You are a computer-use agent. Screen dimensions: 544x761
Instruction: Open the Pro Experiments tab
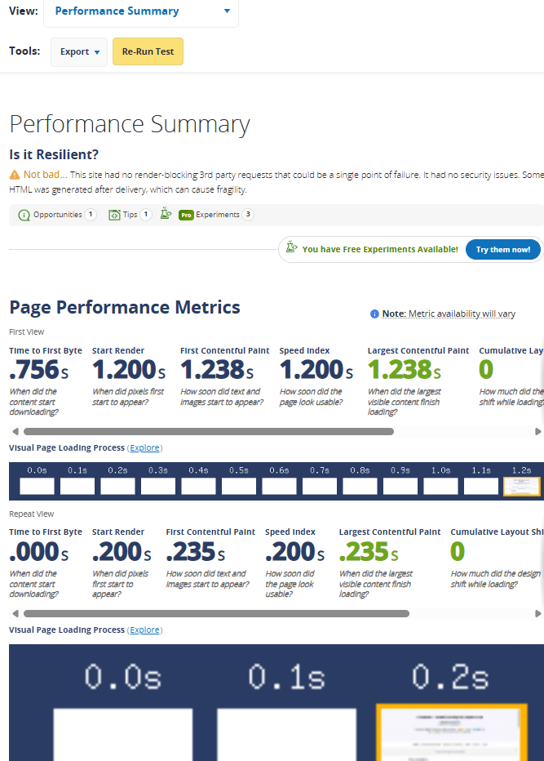click(x=216, y=215)
